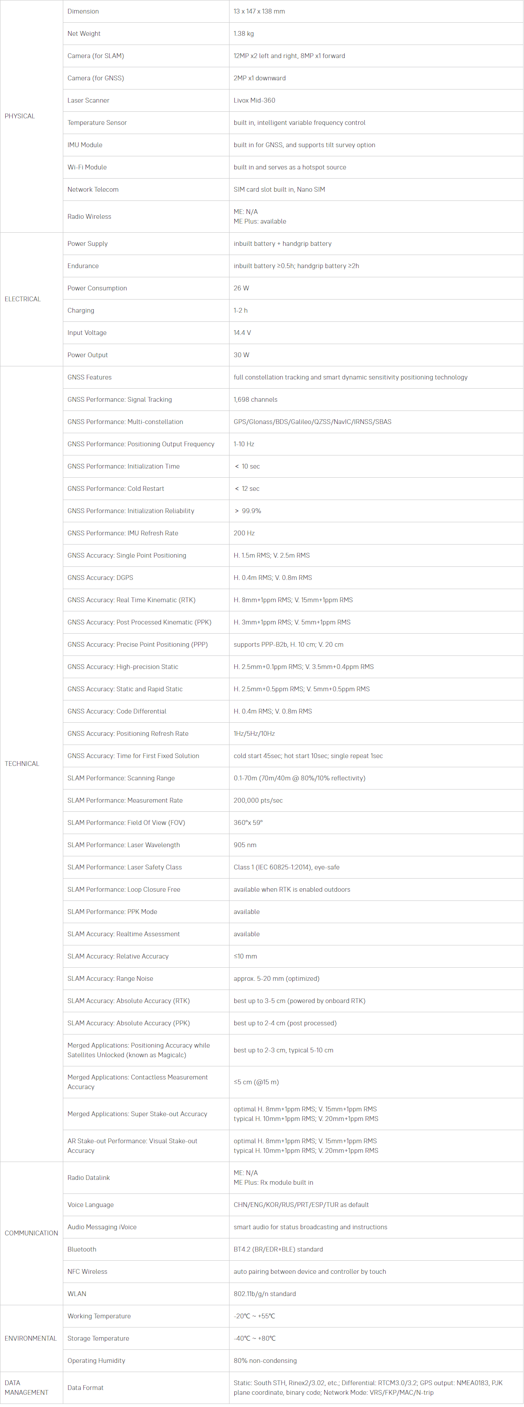Click the PHYSICAL category cell
The width and height of the screenshot is (524, 1407).
[x=20, y=116]
